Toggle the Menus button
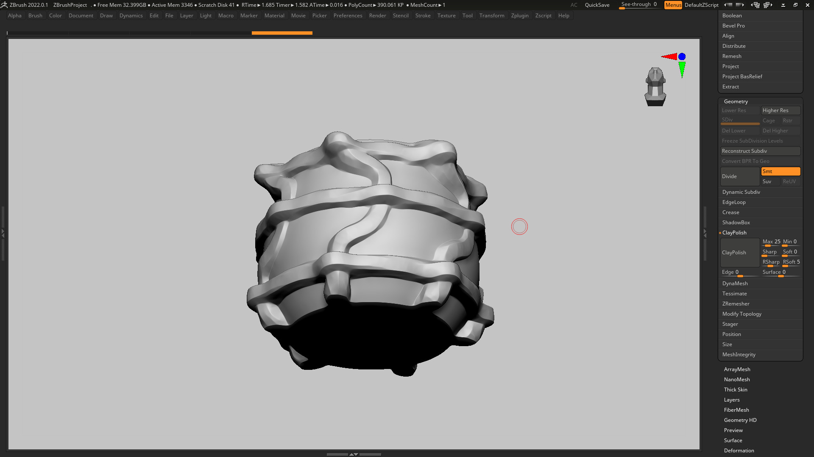Image resolution: width=814 pixels, height=457 pixels. tap(673, 5)
